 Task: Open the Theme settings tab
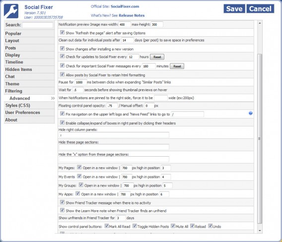(29, 84)
